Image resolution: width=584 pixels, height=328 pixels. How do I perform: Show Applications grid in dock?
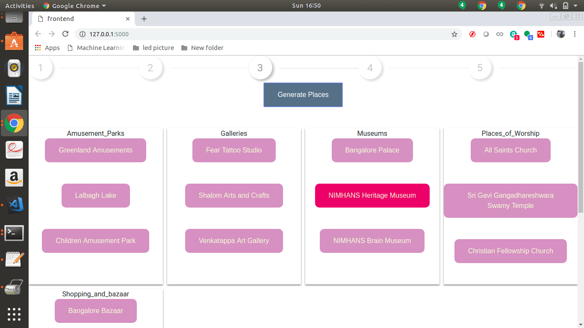[x=14, y=314]
